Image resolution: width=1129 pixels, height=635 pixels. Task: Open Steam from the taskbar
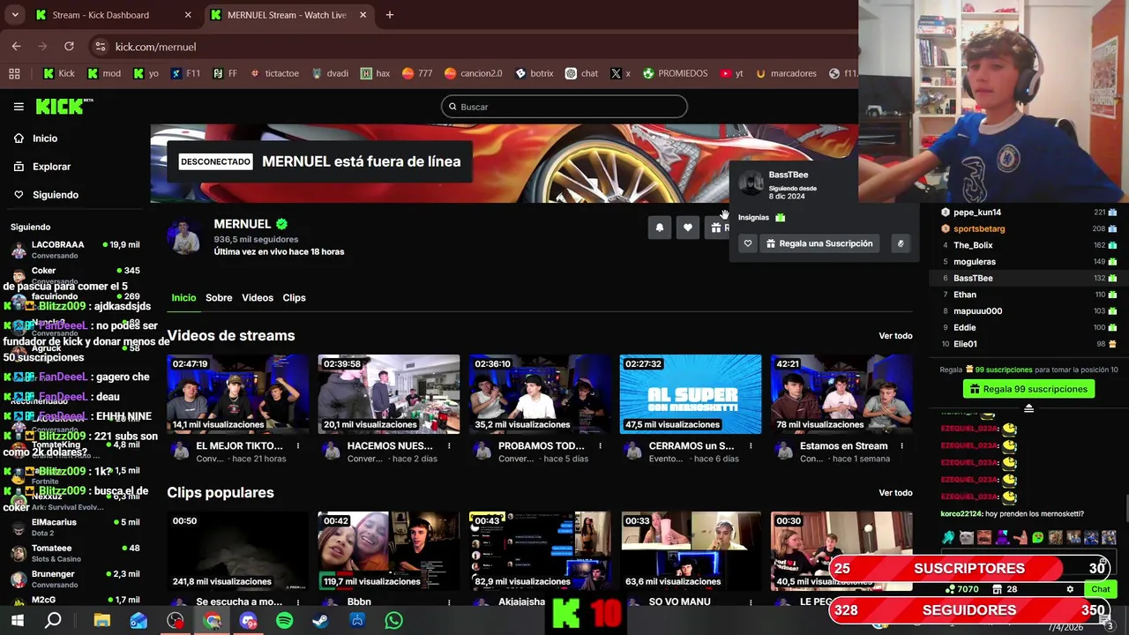320,621
